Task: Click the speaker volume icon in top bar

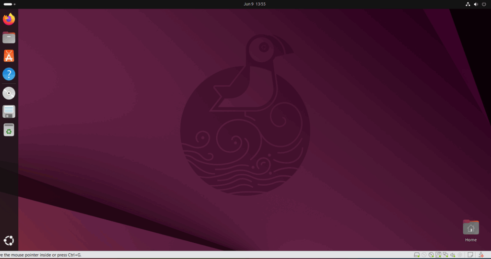Action: coord(476,4)
